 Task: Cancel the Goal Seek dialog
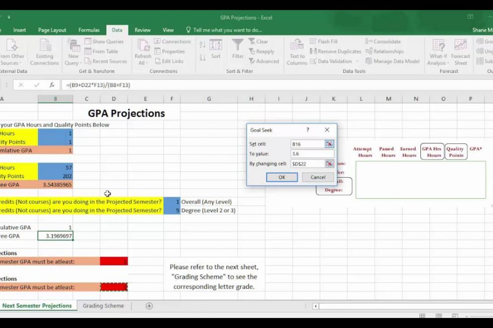click(318, 177)
